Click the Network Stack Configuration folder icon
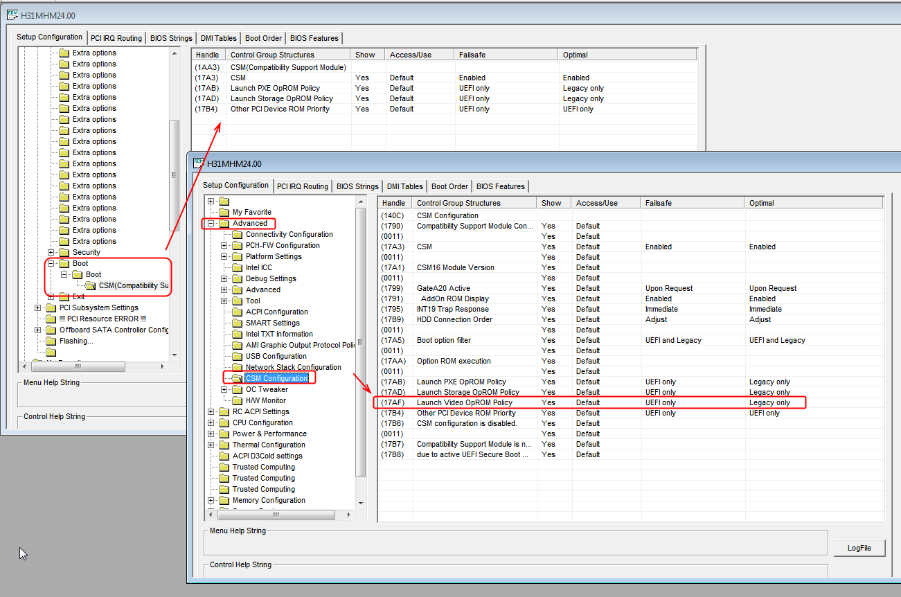Image resolution: width=901 pixels, height=597 pixels. coord(238,367)
